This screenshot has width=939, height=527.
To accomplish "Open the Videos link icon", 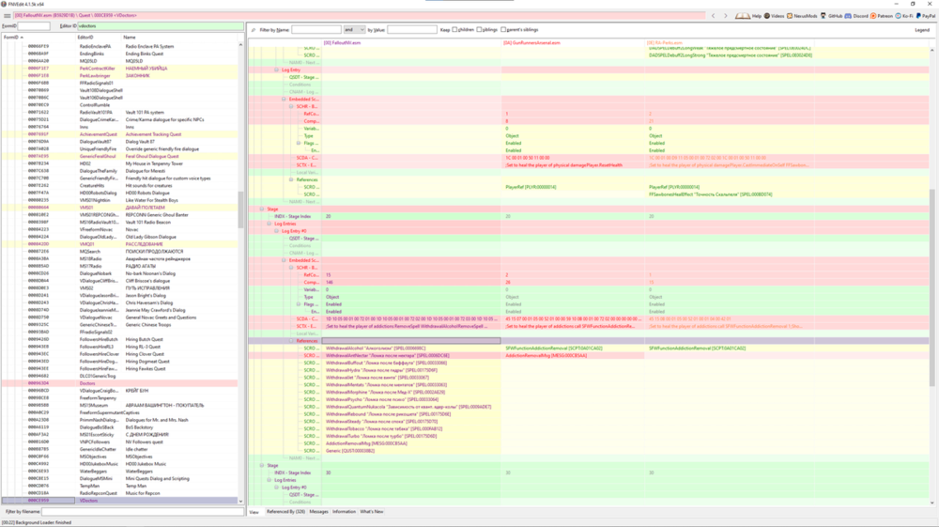I will pos(766,16).
